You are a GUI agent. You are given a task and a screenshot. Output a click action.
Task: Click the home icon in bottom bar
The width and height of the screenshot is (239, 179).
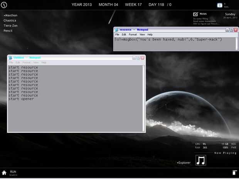[x=4, y=173]
